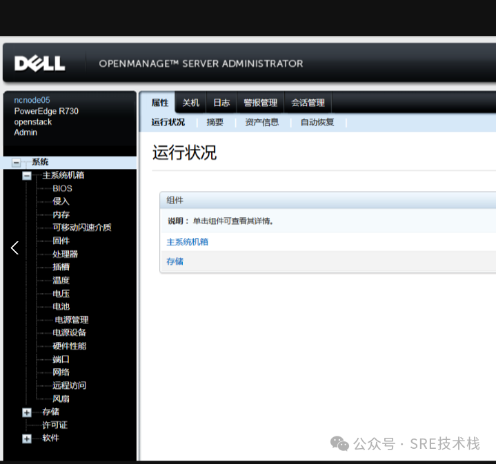Select 网络 in the tree

coord(61,372)
